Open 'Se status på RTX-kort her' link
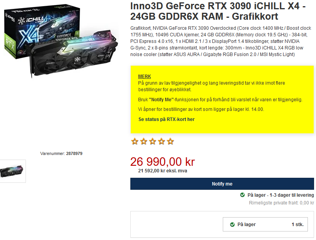316x240 pixels. [166, 119]
